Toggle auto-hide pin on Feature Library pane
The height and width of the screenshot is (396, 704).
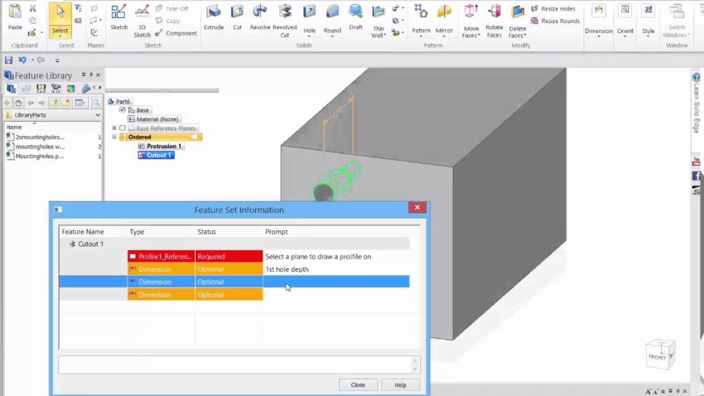click(x=91, y=75)
